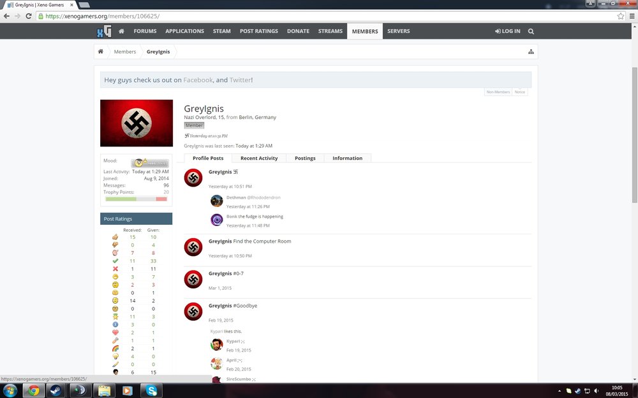Open Dethman's profile link
Screen dimensions: 638x398
(x=236, y=197)
